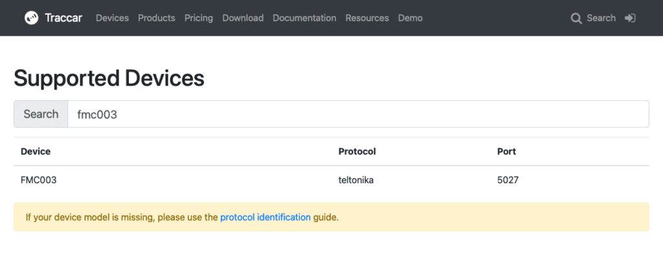Click the Traccar brand name
This screenshot has width=663, height=268.
click(63, 17)
